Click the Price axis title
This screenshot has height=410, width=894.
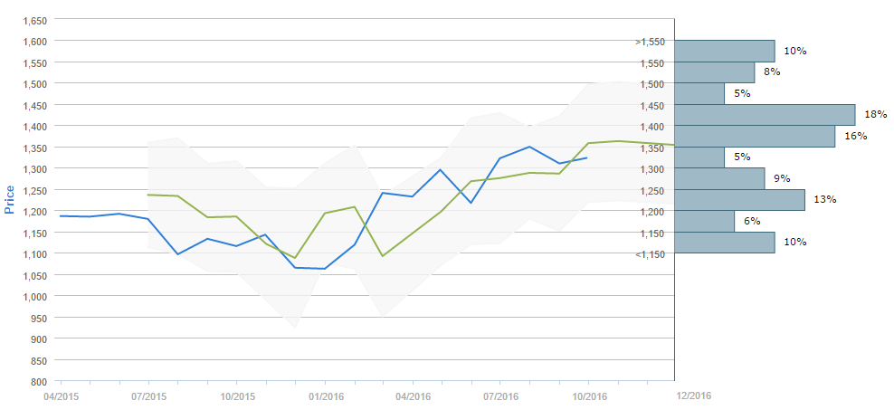pyautogui.click(x=10, y=199)
